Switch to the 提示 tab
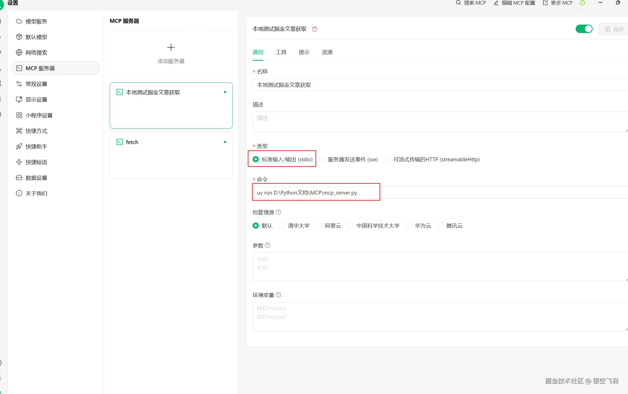 304,52
